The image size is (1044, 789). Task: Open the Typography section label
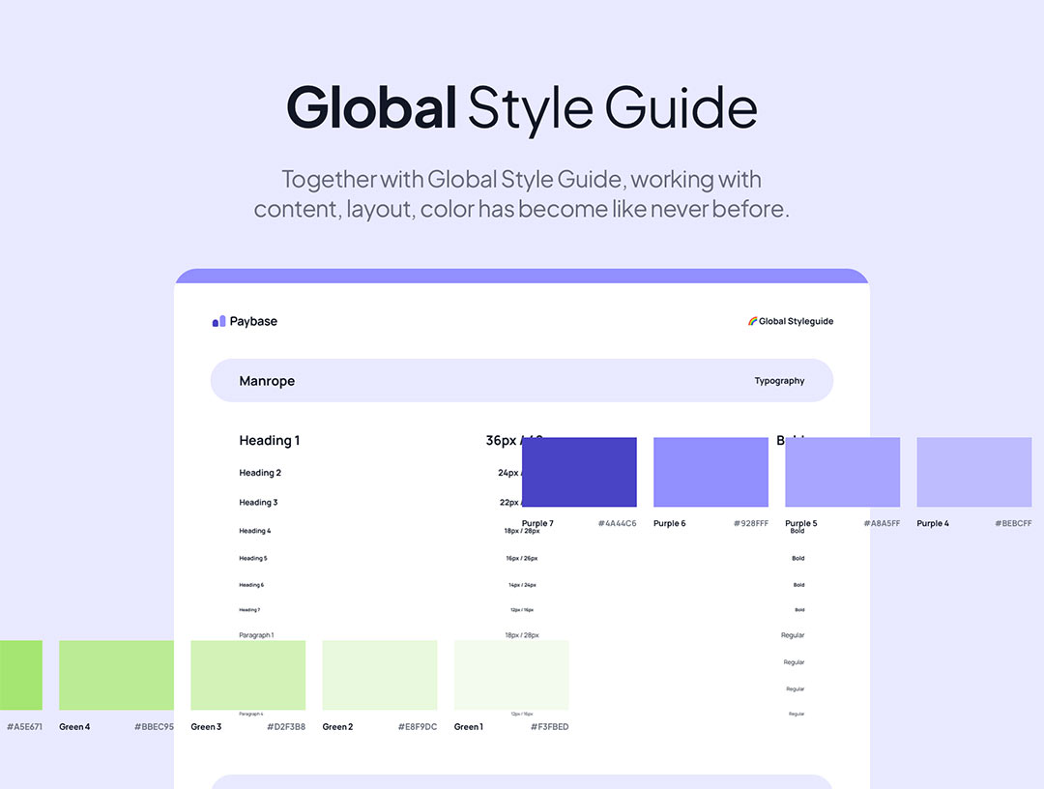pos(779,381)
